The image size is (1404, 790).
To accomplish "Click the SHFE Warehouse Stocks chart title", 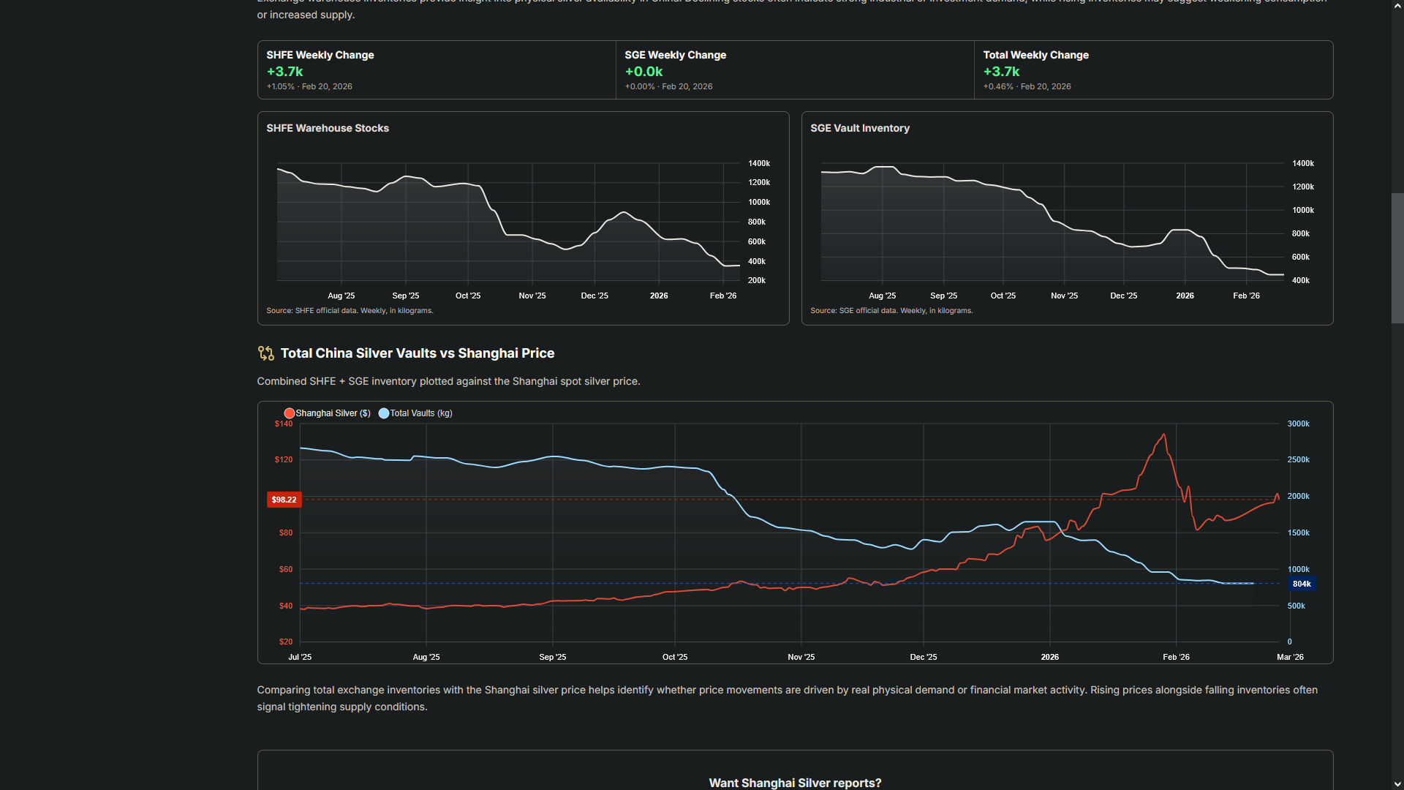I will (x=327, y=128).
